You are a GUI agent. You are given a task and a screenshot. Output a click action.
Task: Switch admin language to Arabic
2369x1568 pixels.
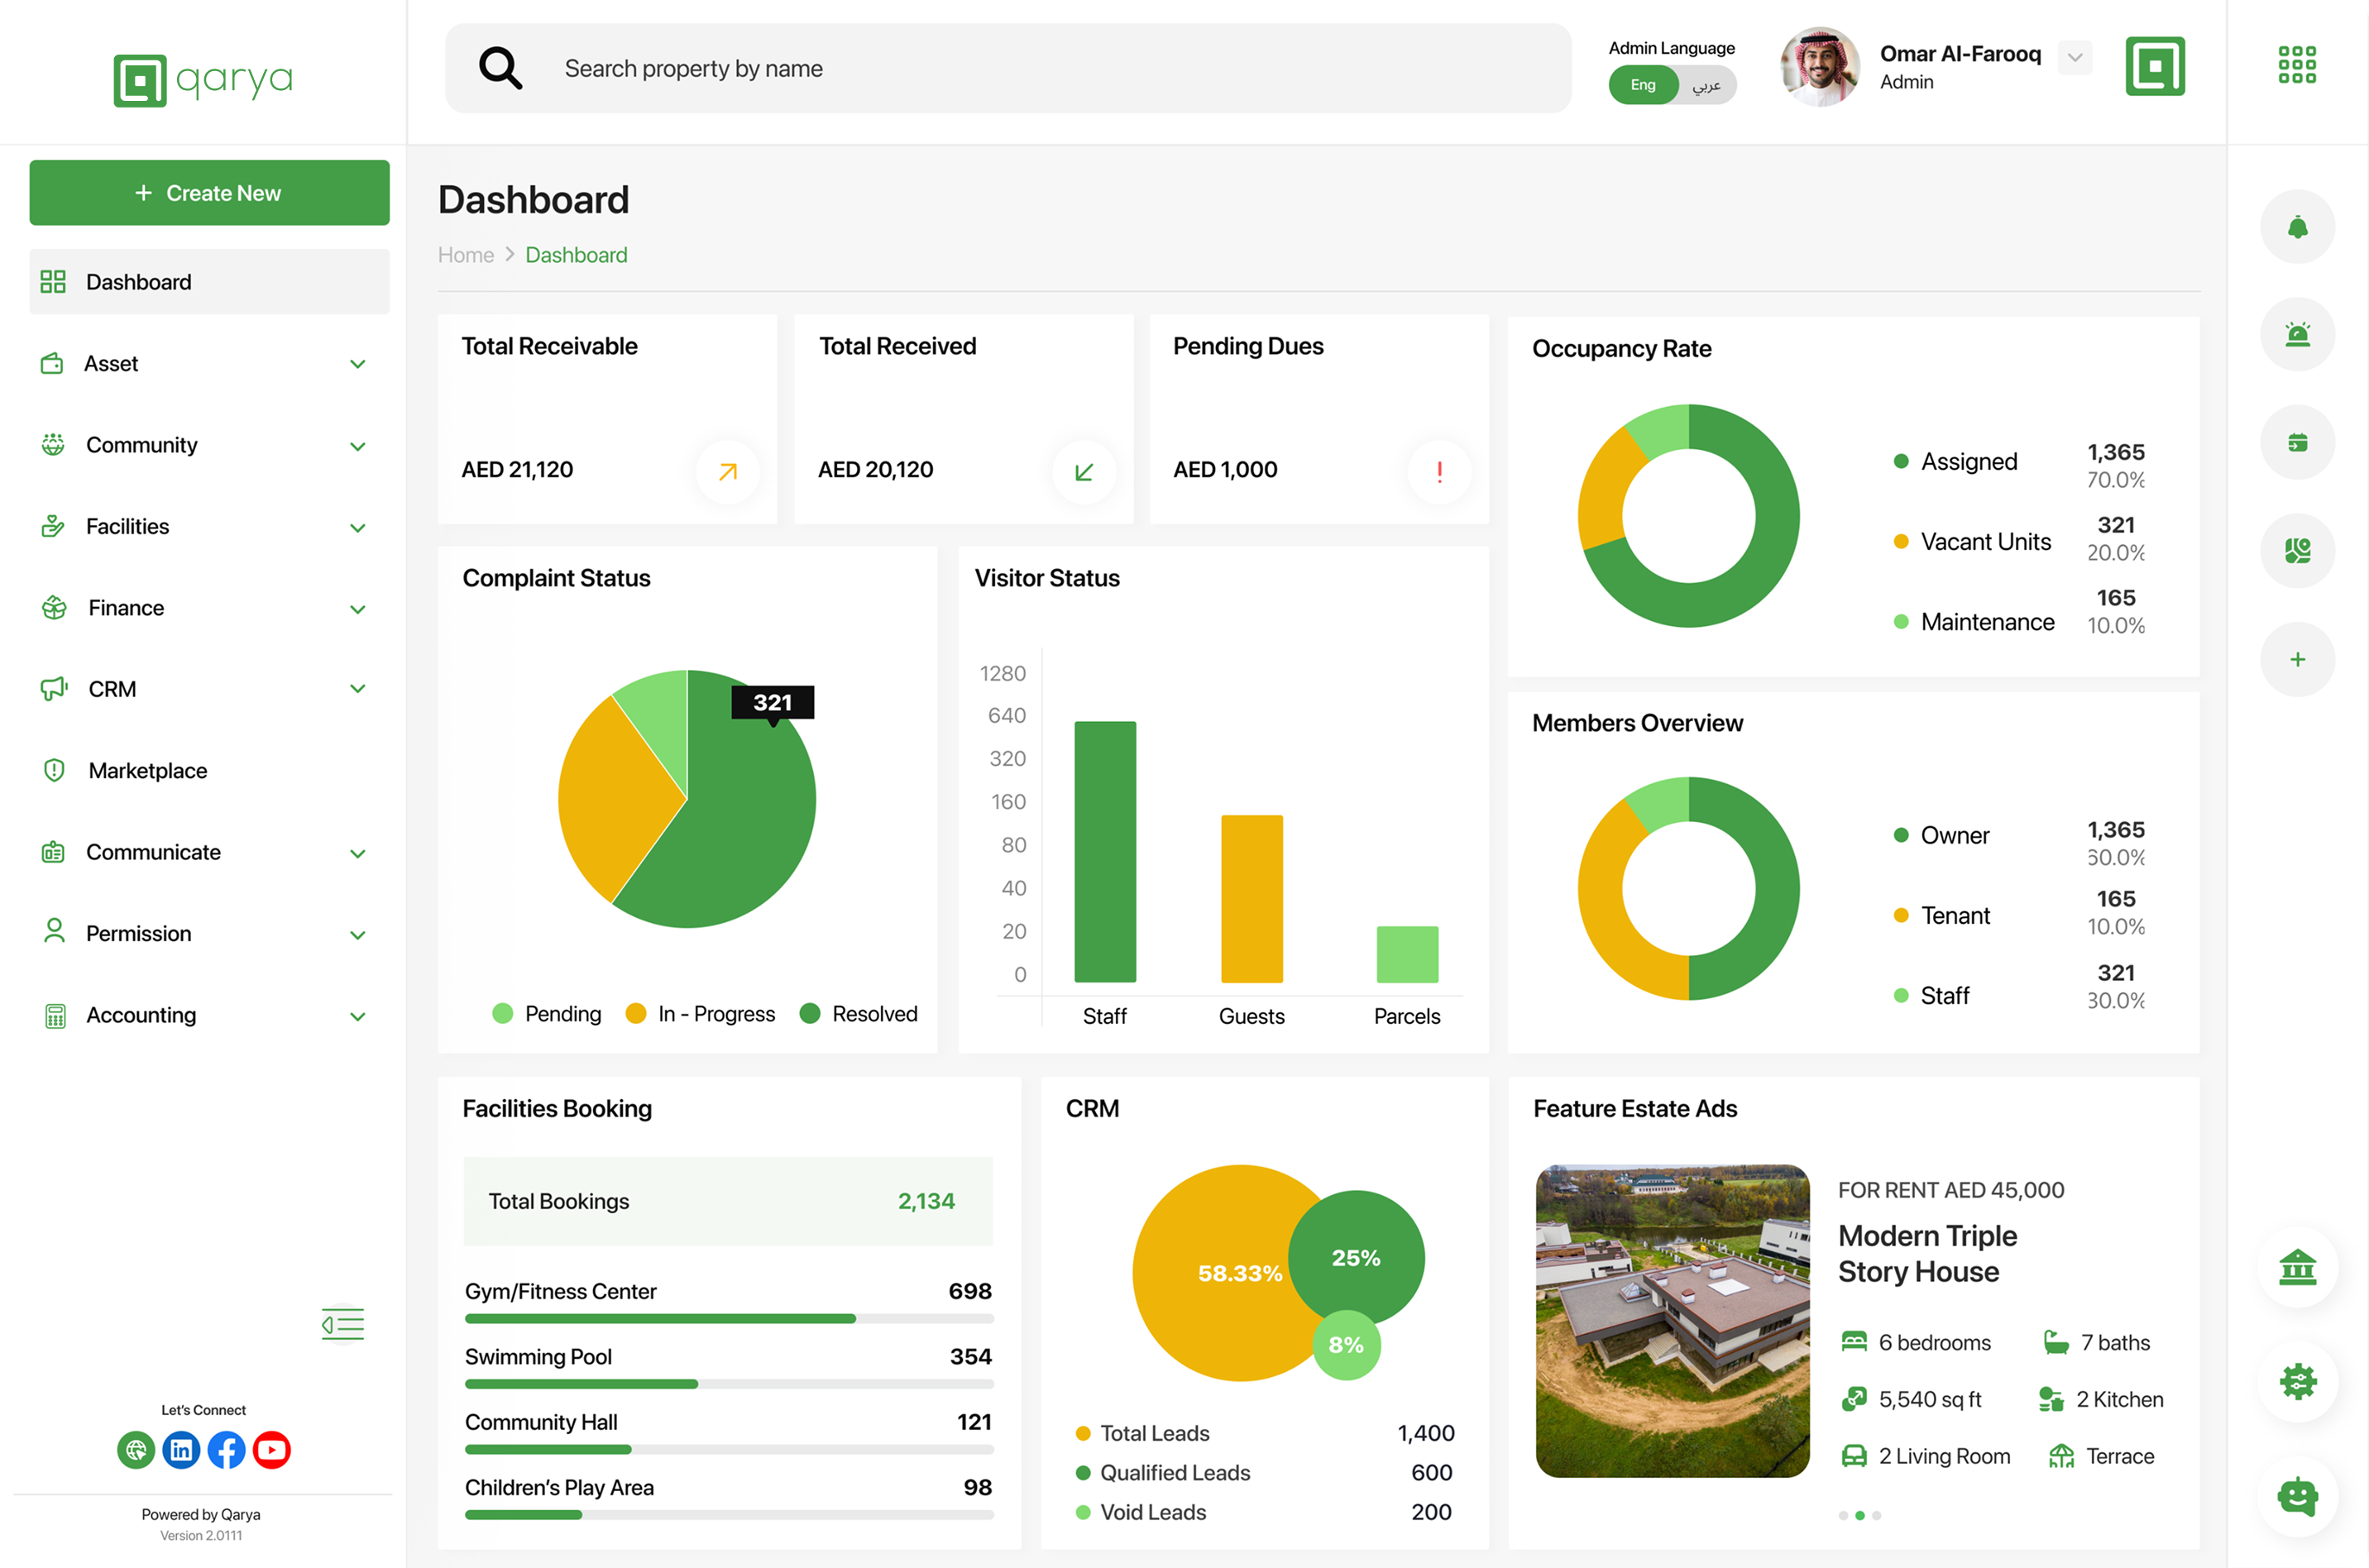pyautogui.click(x=1706, y=85)
